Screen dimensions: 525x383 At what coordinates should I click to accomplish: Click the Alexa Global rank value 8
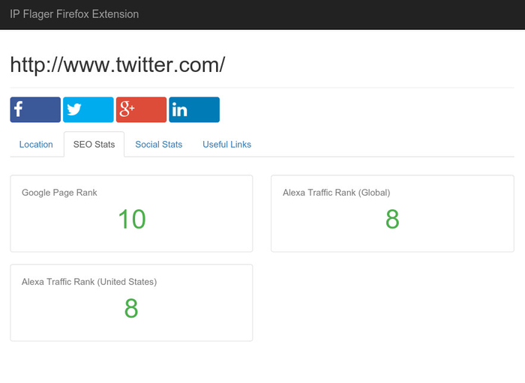point(392,219)
